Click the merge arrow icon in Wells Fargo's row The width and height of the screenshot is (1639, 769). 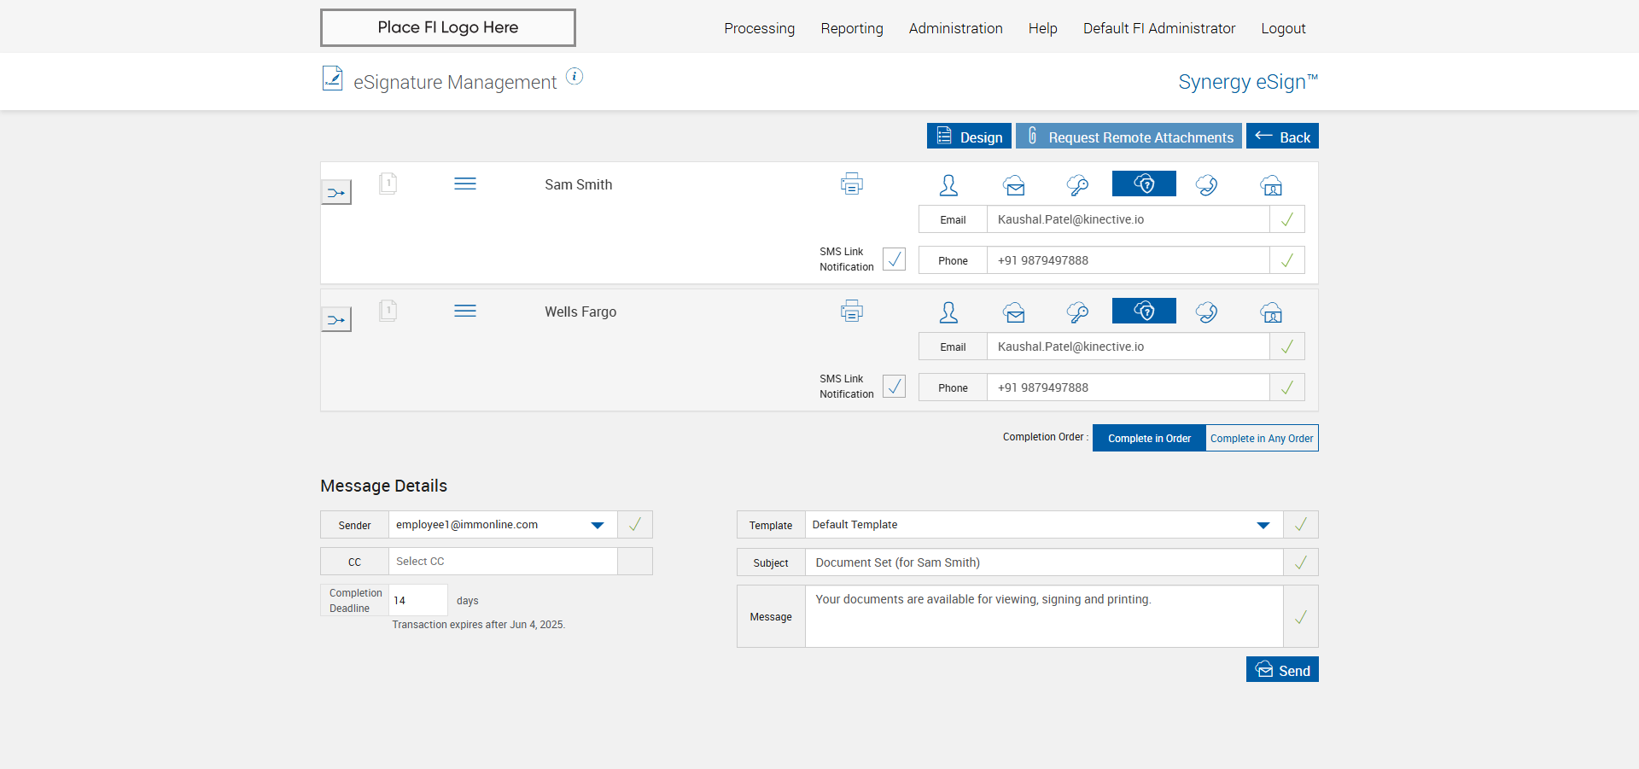point(335,320)
